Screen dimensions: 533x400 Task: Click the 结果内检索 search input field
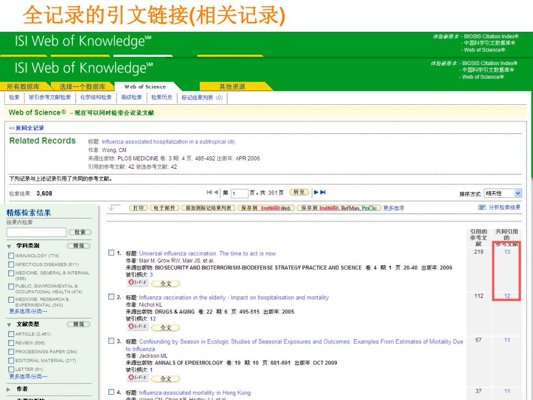point(36,232)
